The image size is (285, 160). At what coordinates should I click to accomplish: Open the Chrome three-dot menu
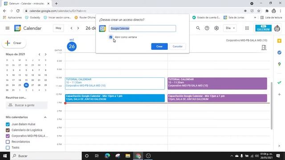[281, 11]
